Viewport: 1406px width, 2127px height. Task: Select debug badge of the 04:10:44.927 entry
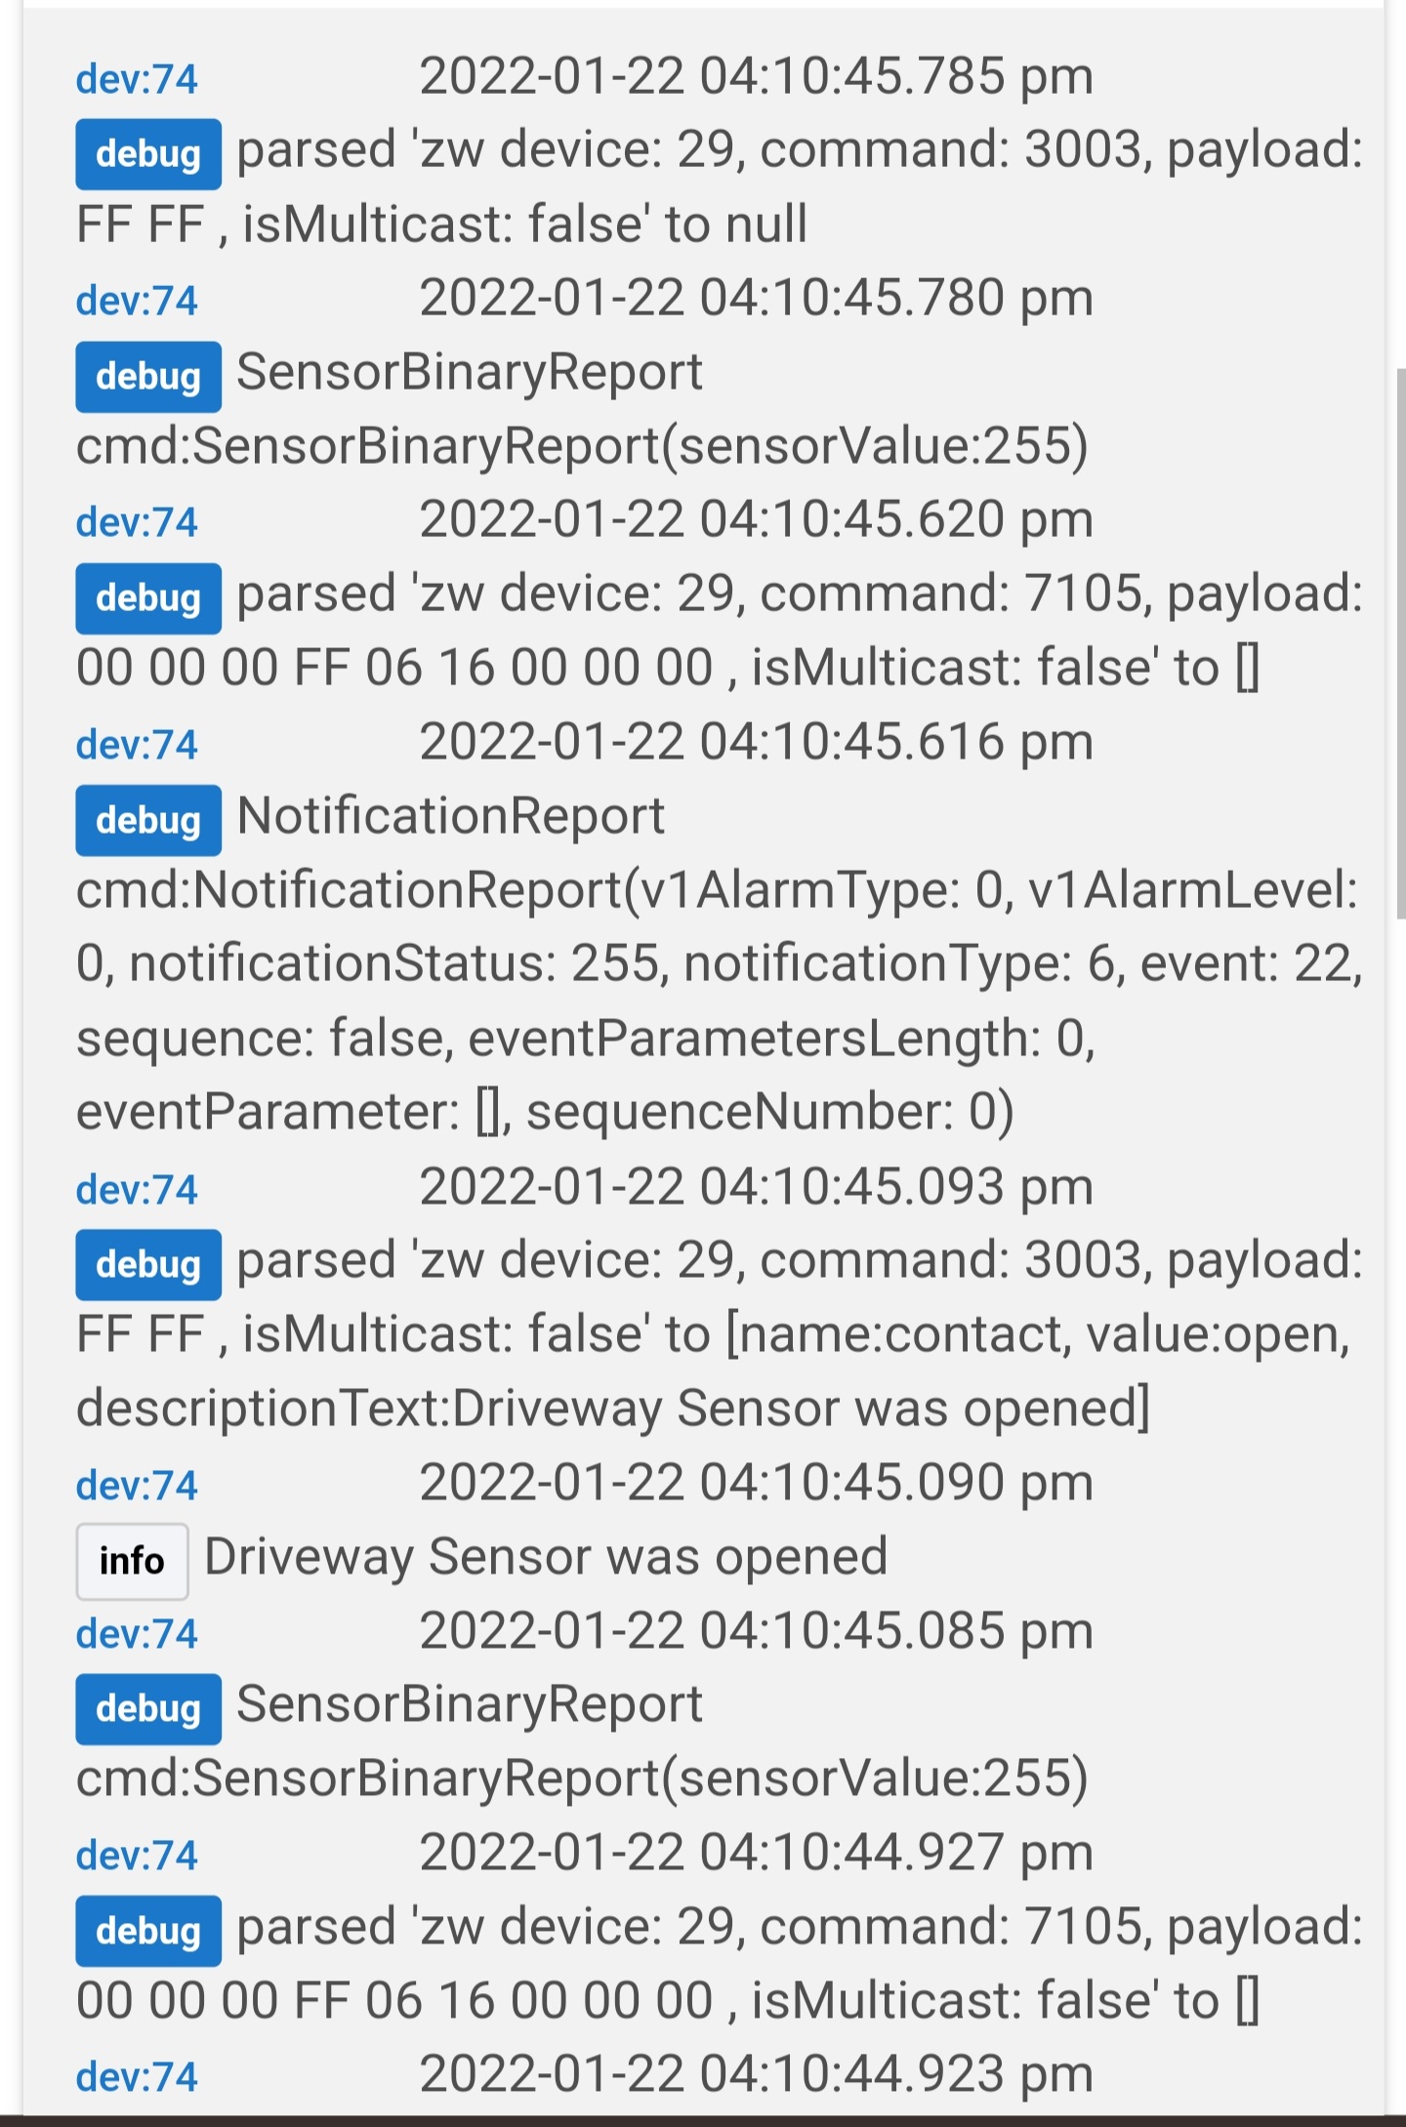point(148,1931)
